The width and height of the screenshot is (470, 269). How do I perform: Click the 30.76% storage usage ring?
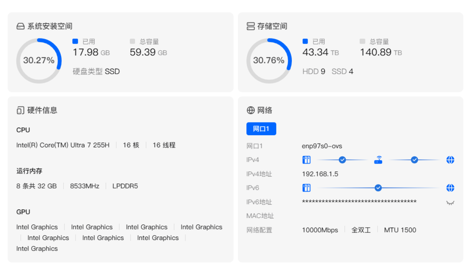pyautogui.click(x=269, y=61)
